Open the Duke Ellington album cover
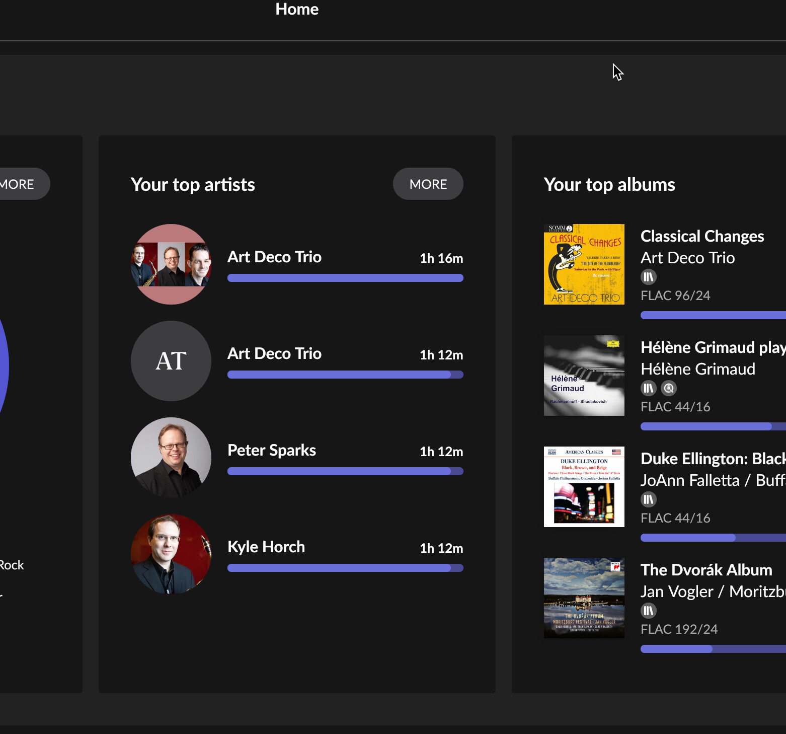 click(584, 487)
